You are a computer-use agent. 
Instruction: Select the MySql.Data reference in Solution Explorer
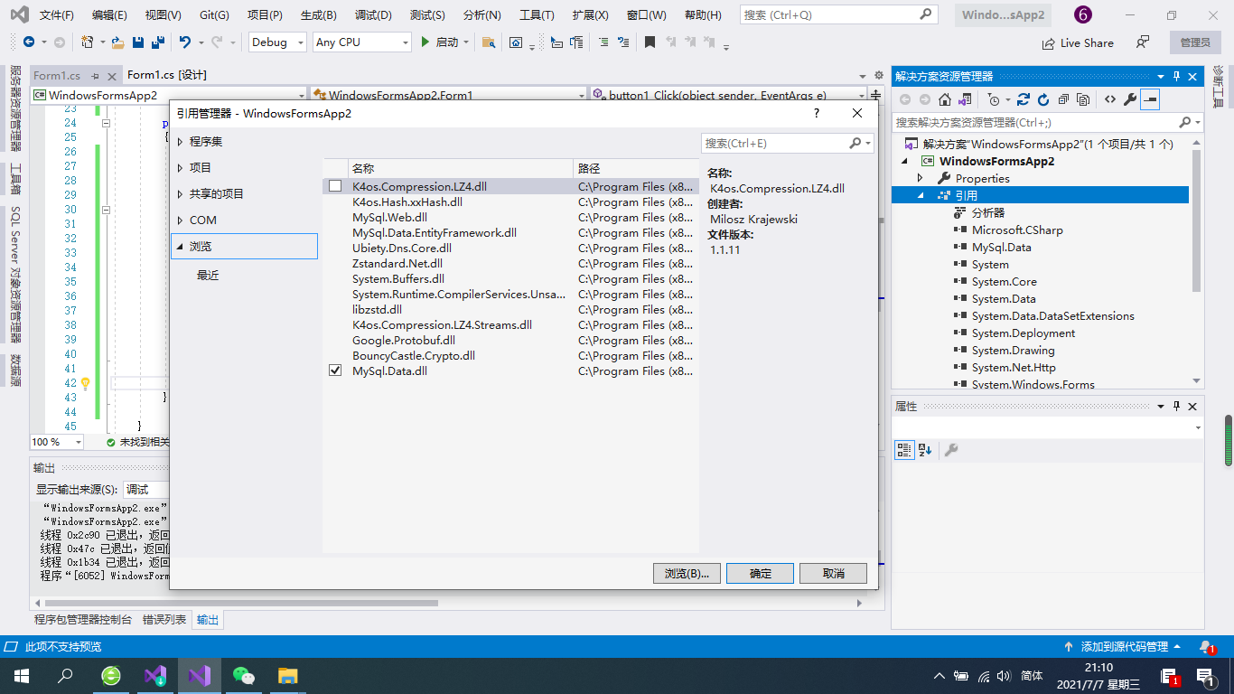coord(1001,247)
